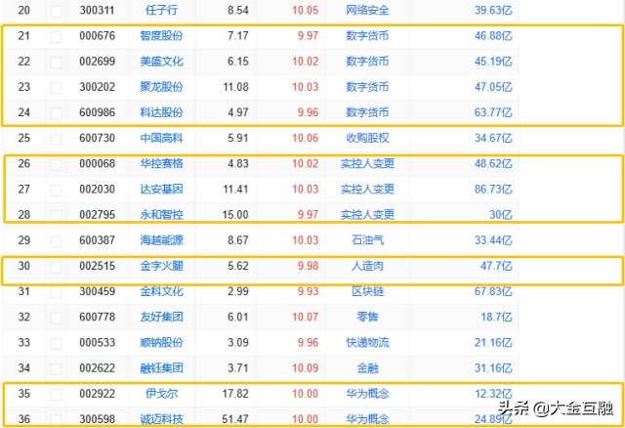Open stock 友好集团
Screen dimensions: 625x428
[x=161, y=317]
